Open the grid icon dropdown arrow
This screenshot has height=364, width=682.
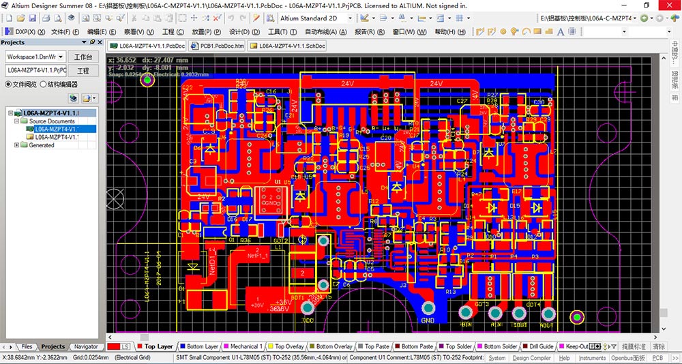(x=469, y=18)
